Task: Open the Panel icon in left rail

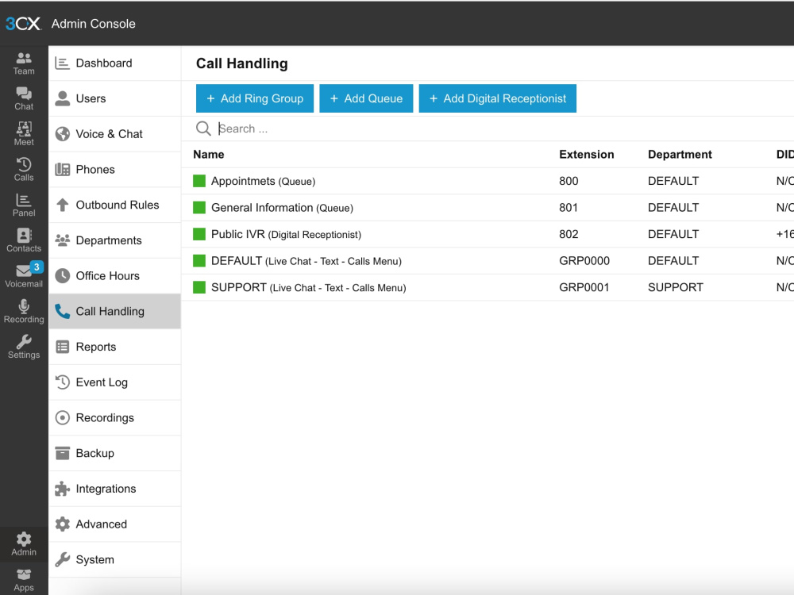Action: (24, 205)
